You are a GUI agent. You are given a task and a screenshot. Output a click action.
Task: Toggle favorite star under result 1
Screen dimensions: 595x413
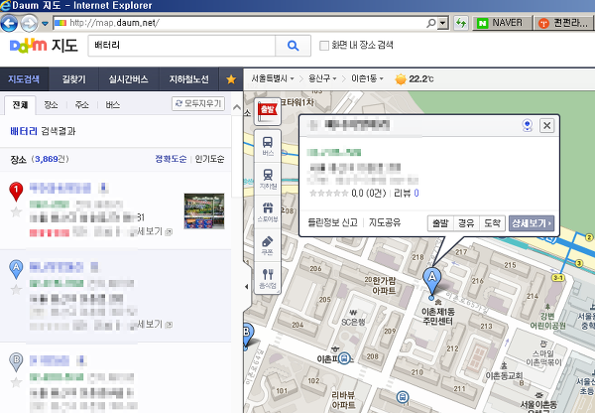click(x=16, y=212)
